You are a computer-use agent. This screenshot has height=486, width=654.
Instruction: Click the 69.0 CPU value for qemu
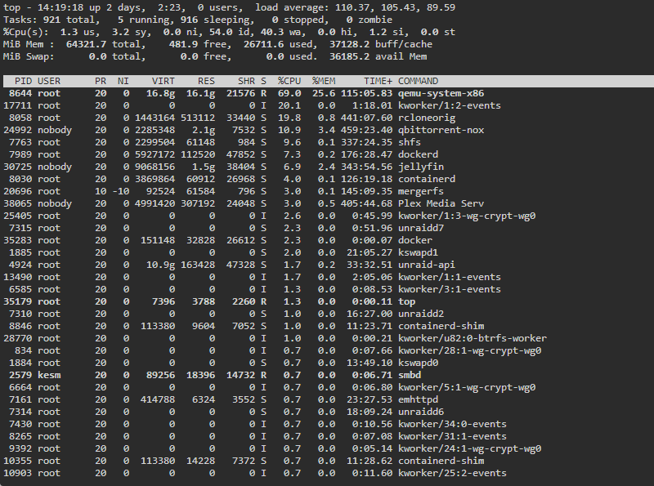coord(289,93)
